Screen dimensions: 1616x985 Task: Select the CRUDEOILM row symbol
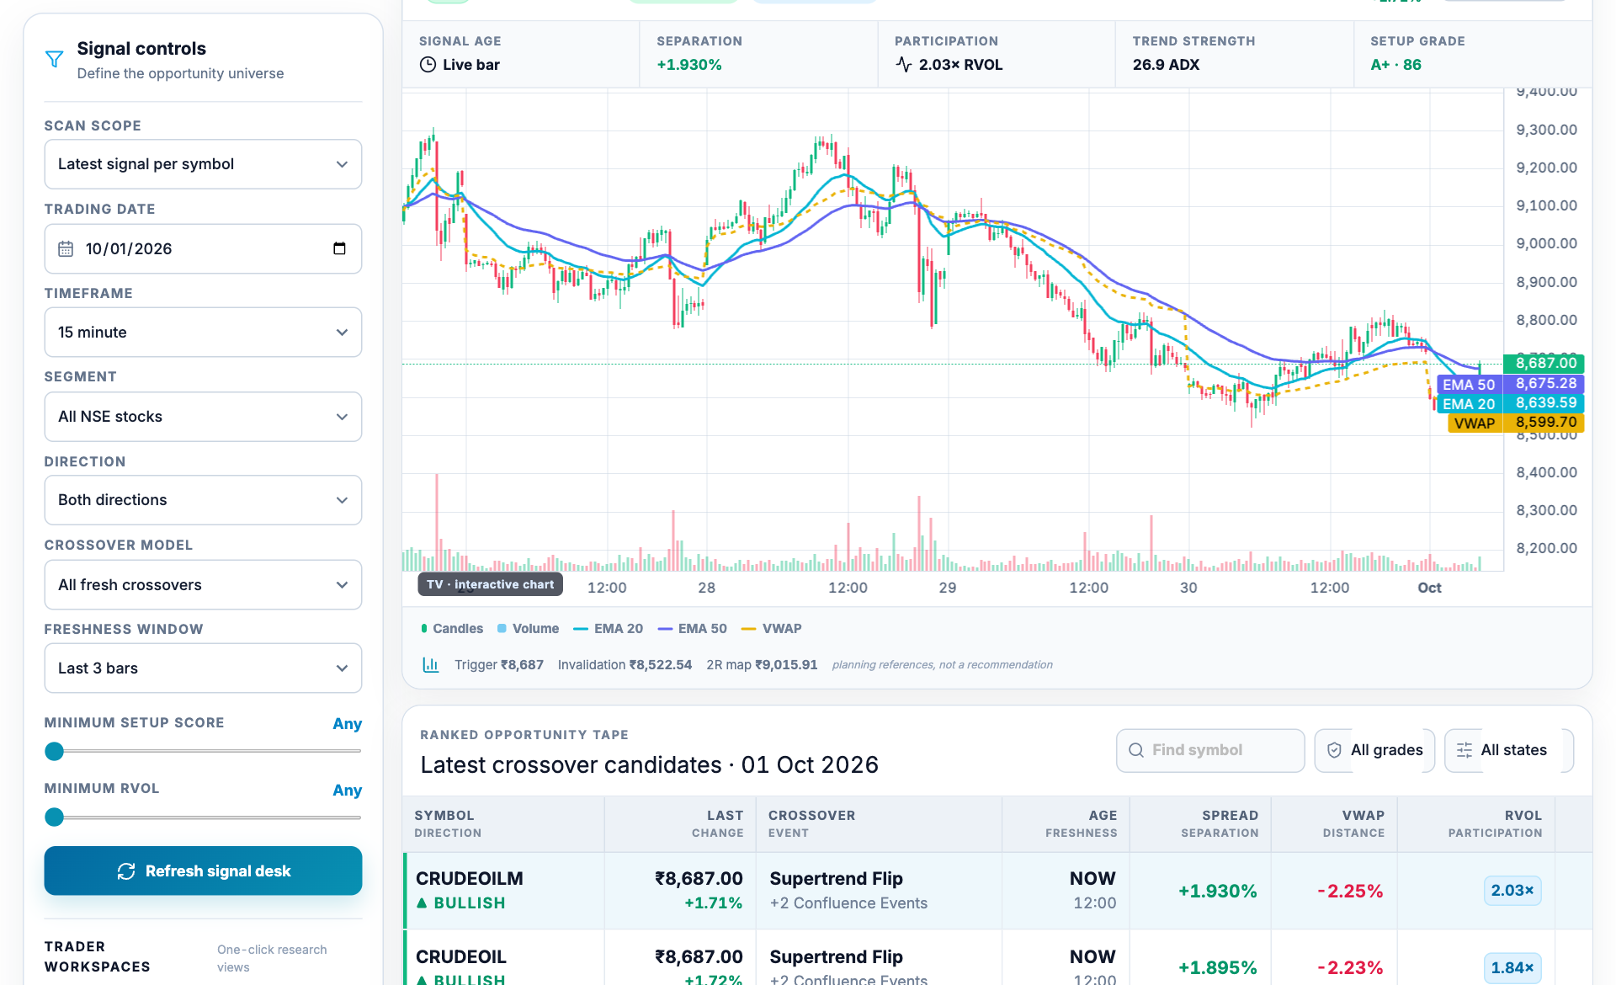(470, 878)
